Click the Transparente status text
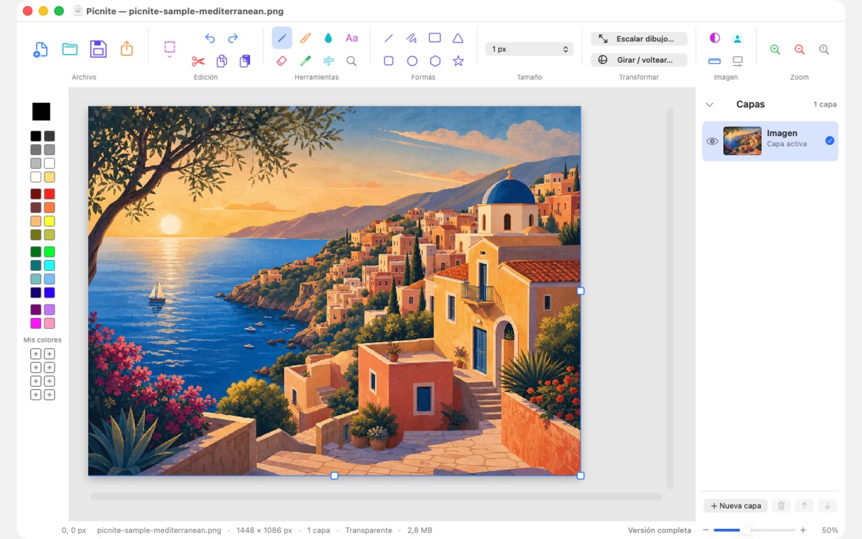Screen dimensions: 862x539 click(368, 530)
